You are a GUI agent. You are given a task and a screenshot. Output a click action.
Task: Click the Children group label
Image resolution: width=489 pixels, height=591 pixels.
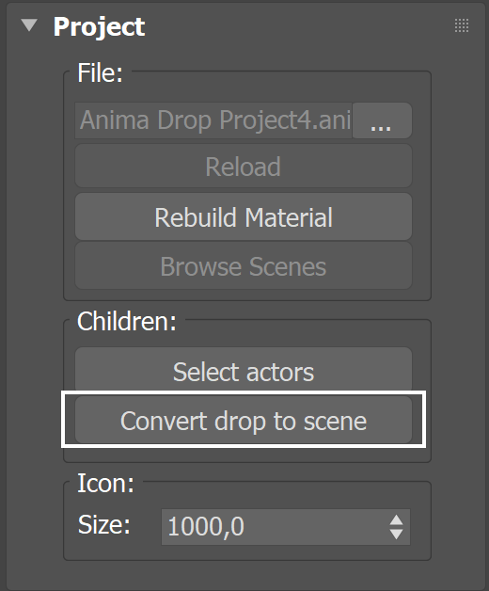pyautogui.click(x=127, y=322)
